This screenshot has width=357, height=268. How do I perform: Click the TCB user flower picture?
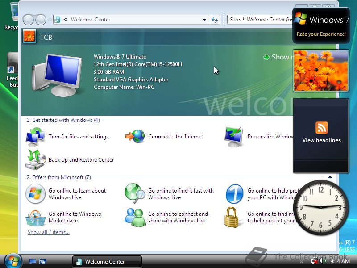(x=29, y=37)
